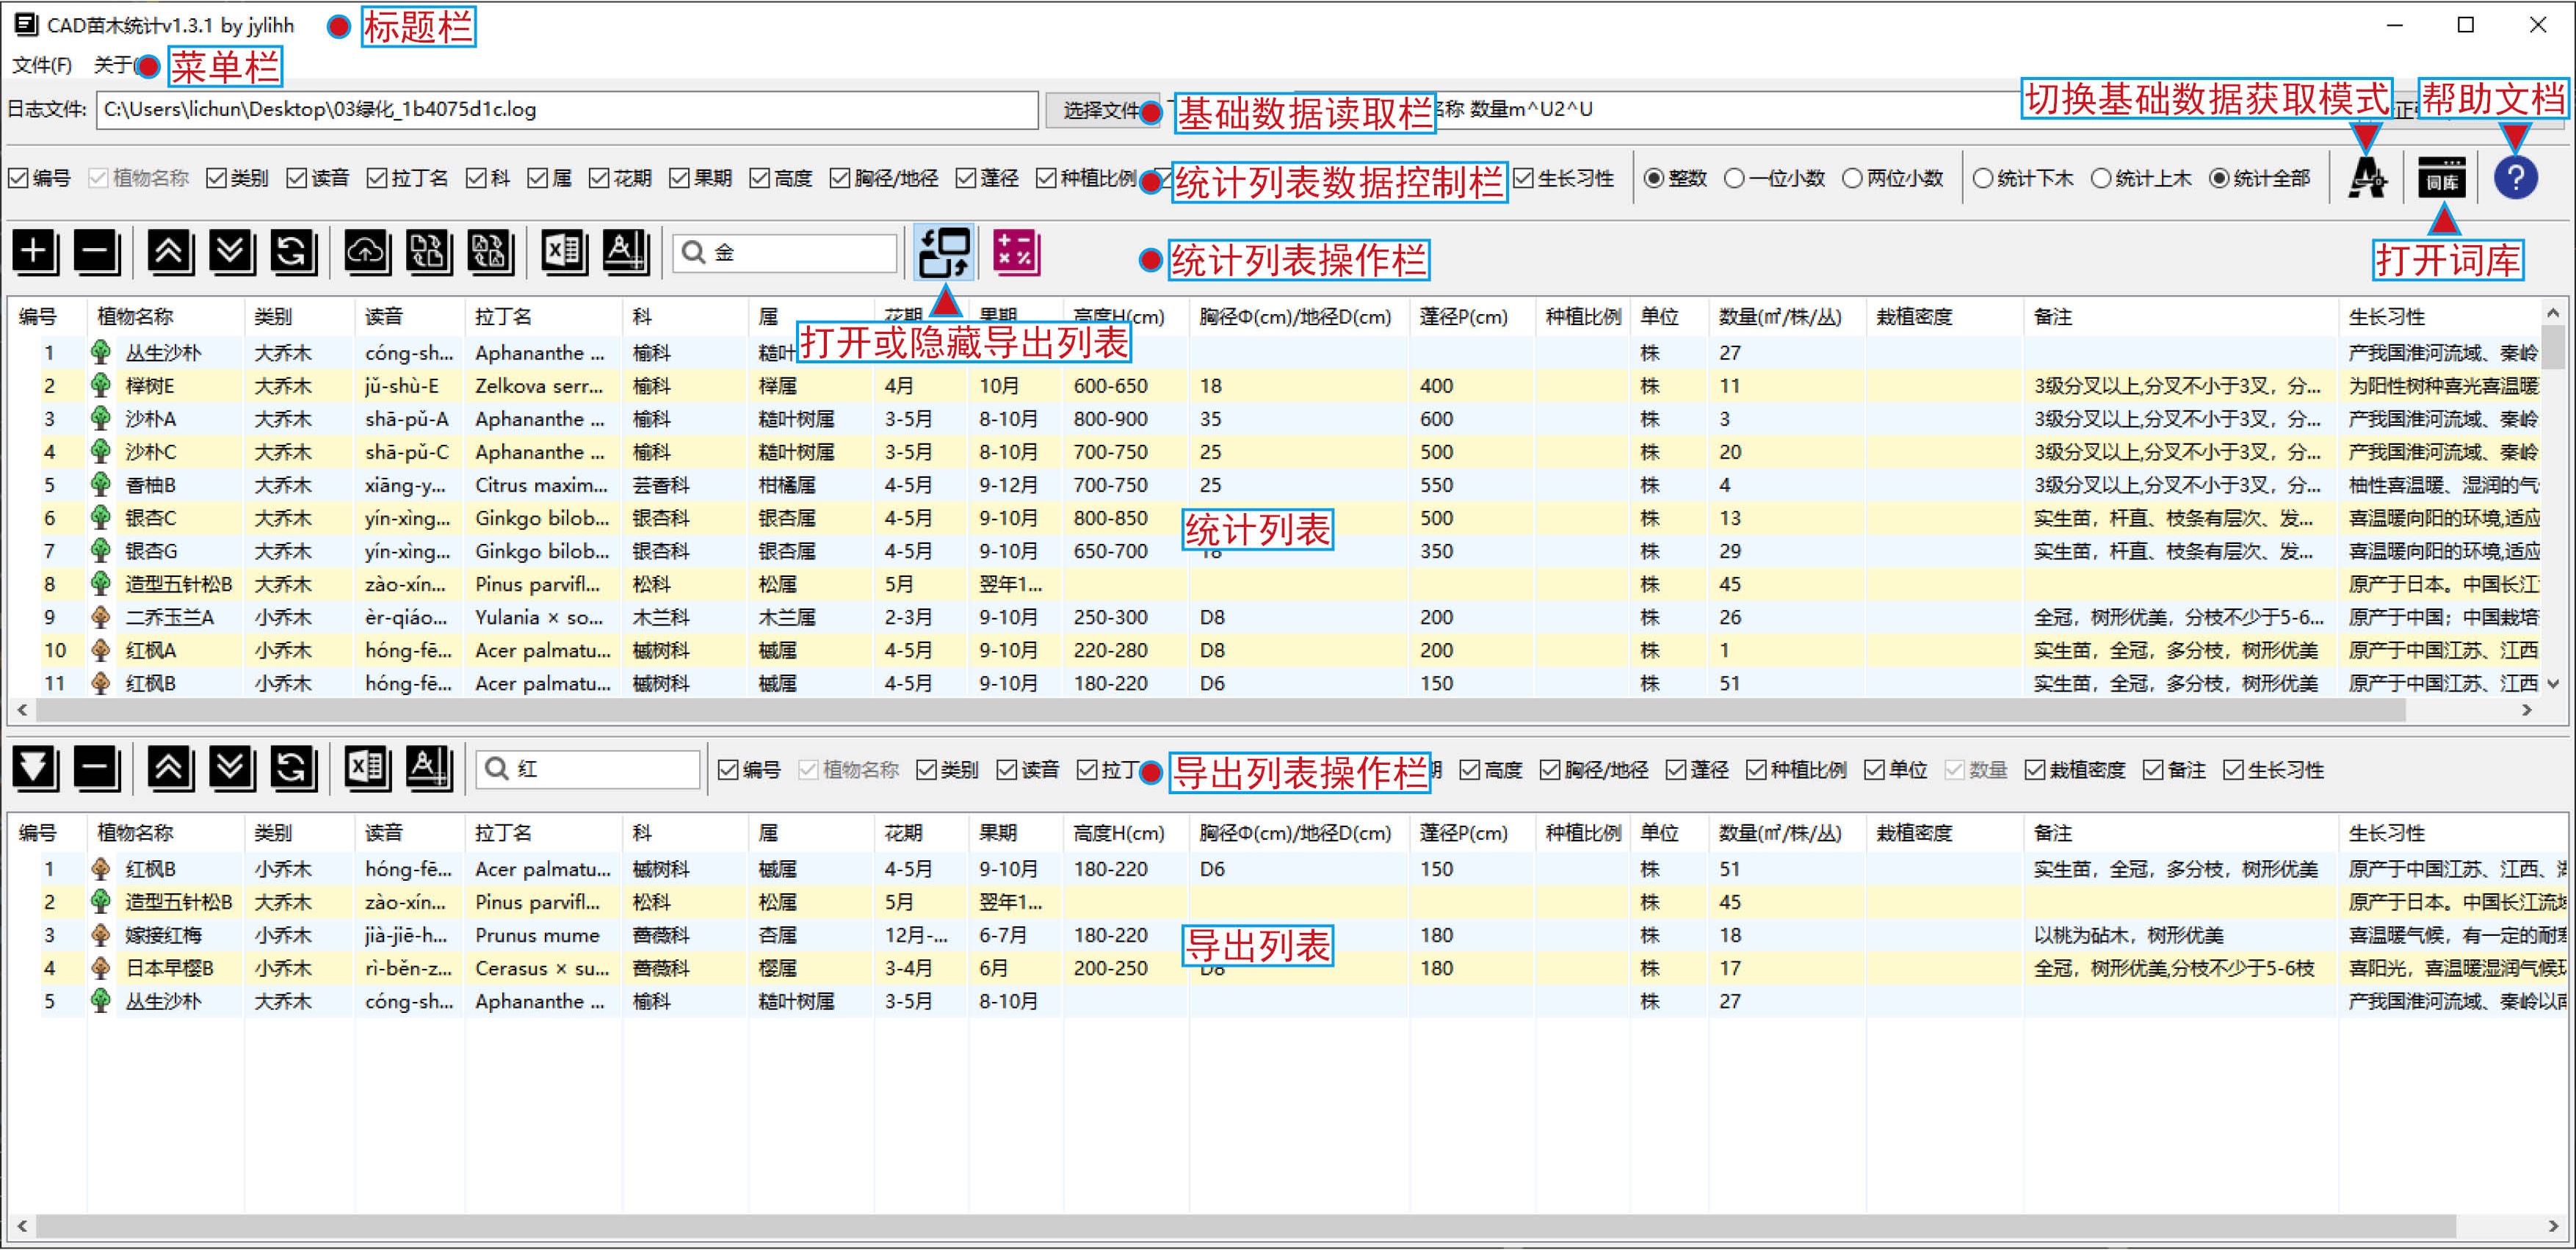
Task: Click the CAD compass export icon in the statistics toolbar
Action: coord(626,252)
